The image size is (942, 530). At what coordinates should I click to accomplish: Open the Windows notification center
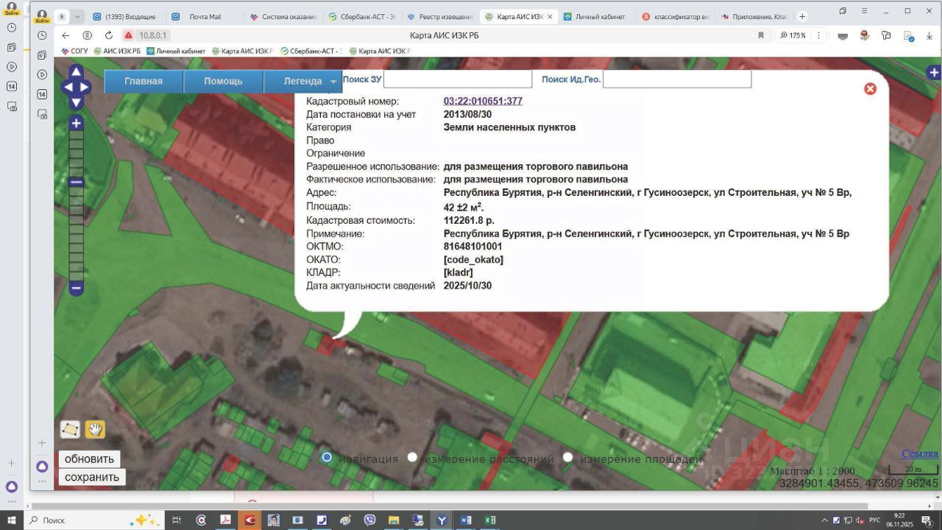click(927, 520)
